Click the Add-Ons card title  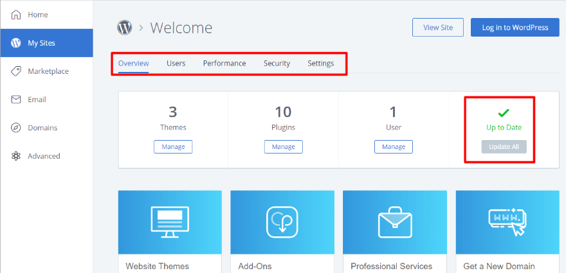pos(255,266)
